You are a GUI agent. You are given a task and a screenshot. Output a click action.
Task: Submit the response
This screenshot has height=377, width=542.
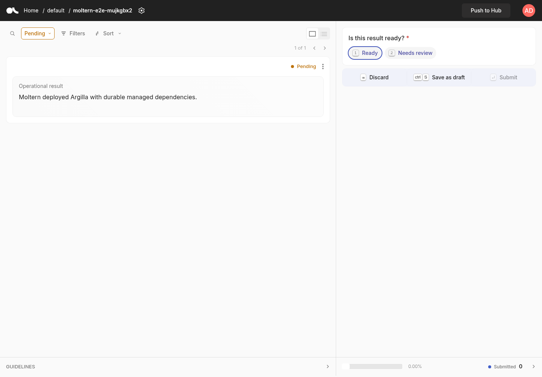[x=504, y=77]
